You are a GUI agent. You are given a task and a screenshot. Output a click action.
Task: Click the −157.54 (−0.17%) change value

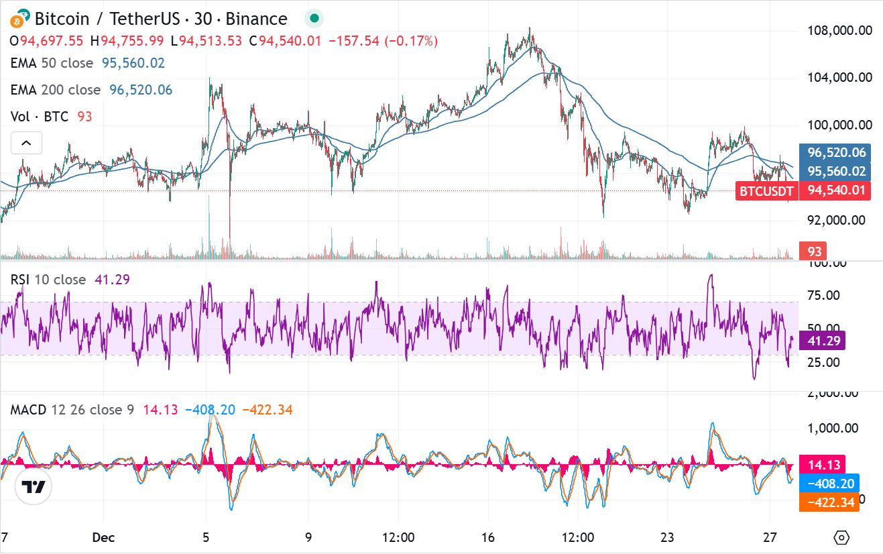click(x=383, y=42)
